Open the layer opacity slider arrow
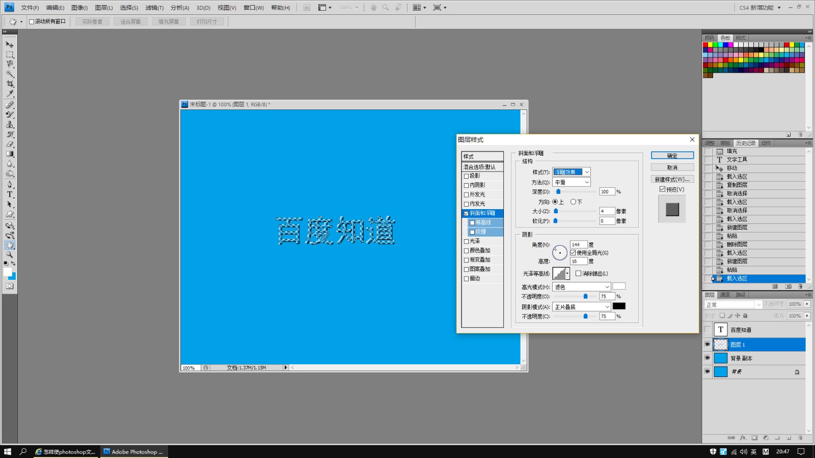The width and height of the screenshot is (815, 458). [807, 304]
